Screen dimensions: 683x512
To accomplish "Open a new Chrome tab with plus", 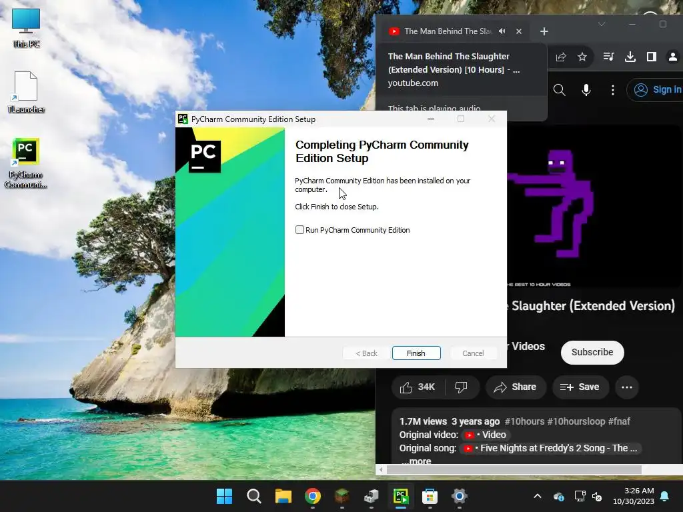I will tap(544, 31).
